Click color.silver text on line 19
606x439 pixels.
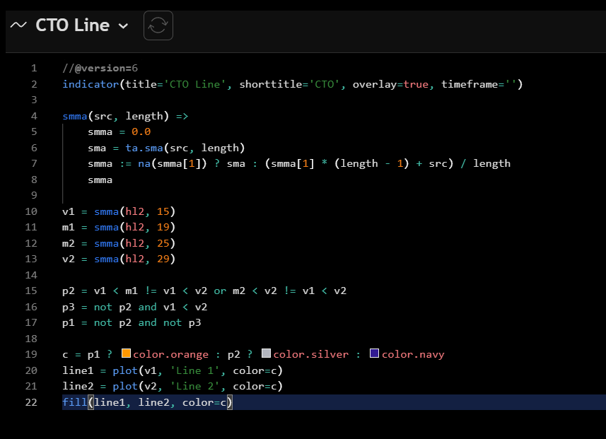click(310, 354)
